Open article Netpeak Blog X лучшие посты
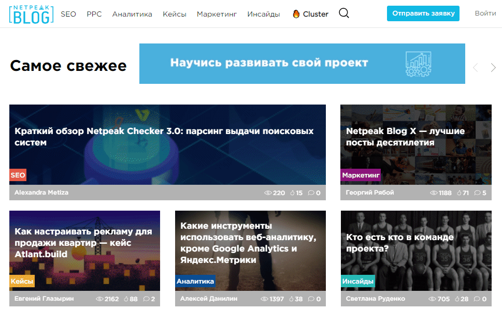This screenshot has height=310, width=502. [x=405, y=137]
